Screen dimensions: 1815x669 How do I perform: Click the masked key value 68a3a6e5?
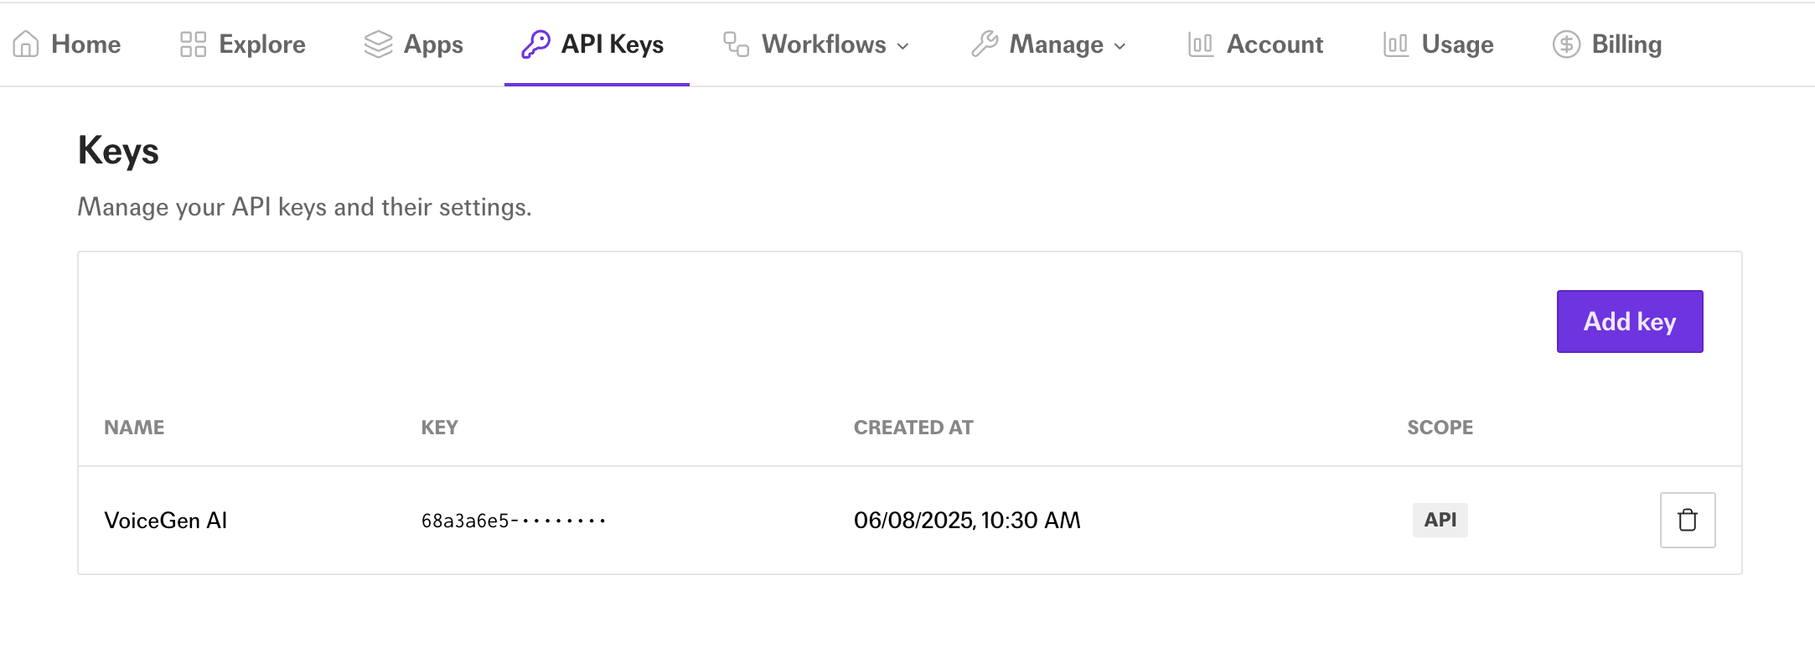click(x=513, y=521)
